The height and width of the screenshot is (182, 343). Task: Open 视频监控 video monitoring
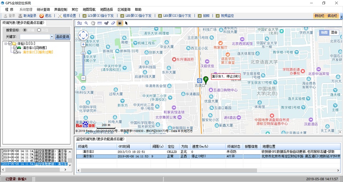(225, 16)
